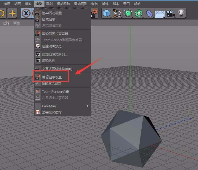Choose 添加到渲染队列 menu entry
The height and width of the screenshot is (170, 198).
tap(63, 54)
